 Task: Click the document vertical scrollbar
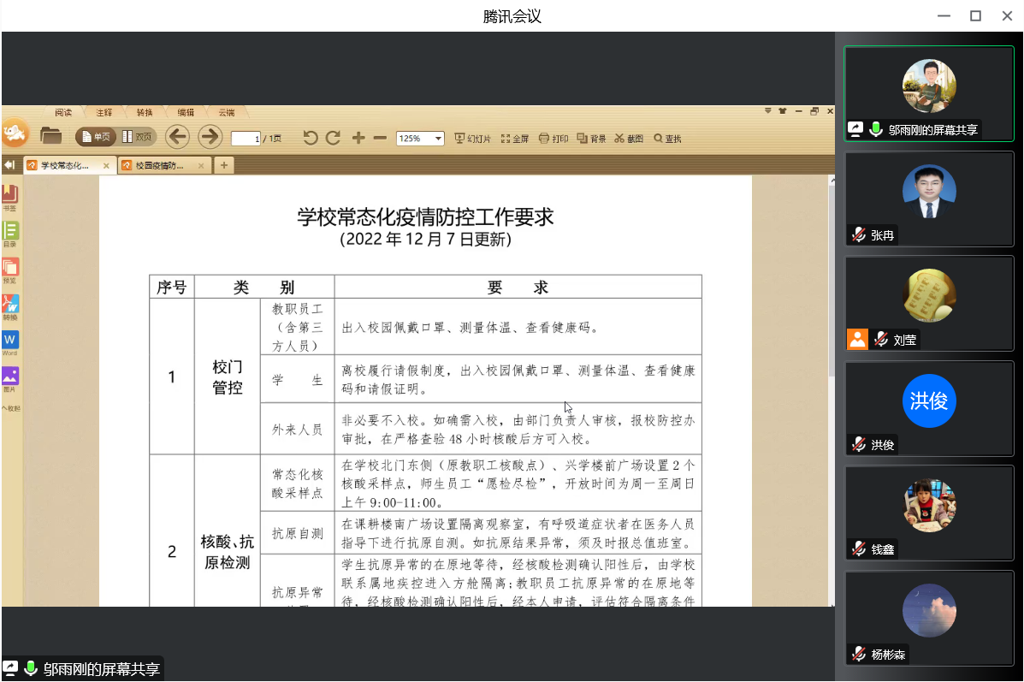[831, 385]
